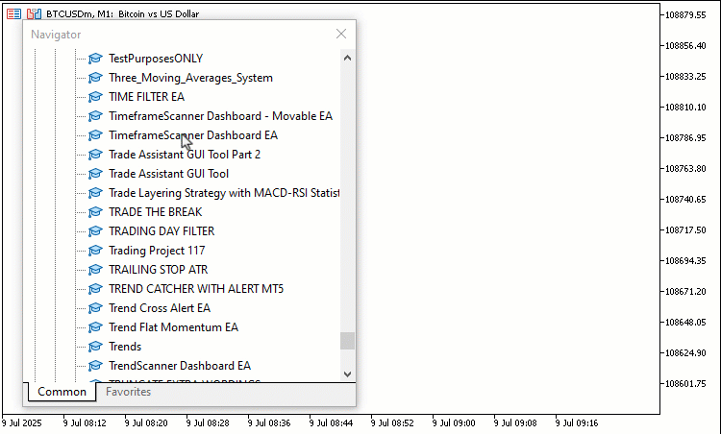Click the Trend Cross Alert EA icon

coord(95,308)
